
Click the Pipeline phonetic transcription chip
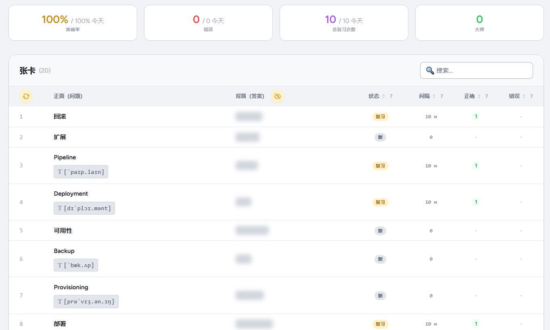tap(81, 172)
